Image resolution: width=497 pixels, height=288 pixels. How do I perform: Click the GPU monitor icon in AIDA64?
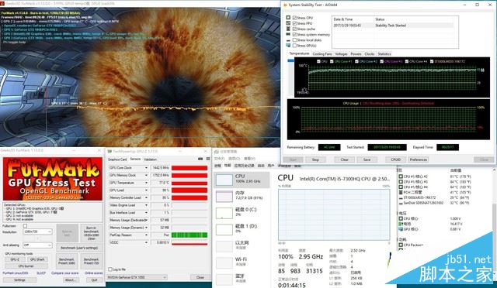(x=288, y=46)
